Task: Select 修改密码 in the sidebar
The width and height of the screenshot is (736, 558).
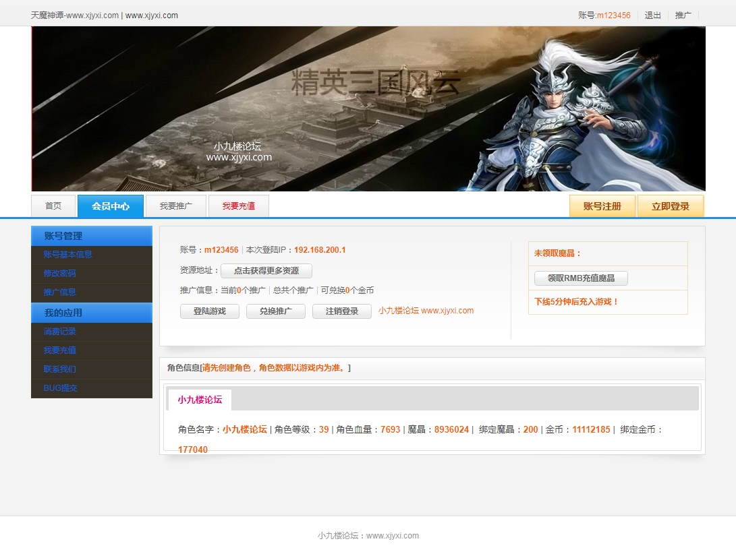Action: [60, 274]
